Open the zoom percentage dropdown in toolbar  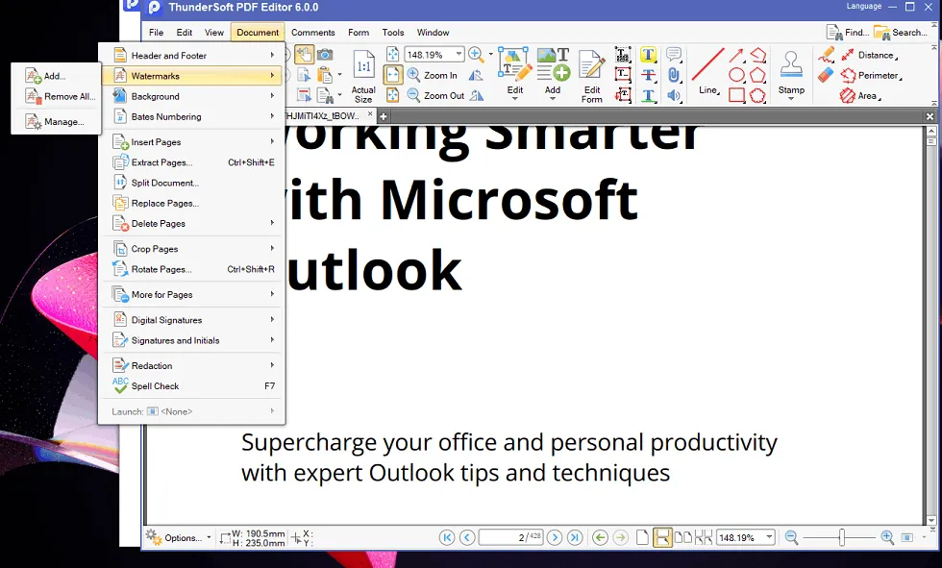click(x=459, y=55)
